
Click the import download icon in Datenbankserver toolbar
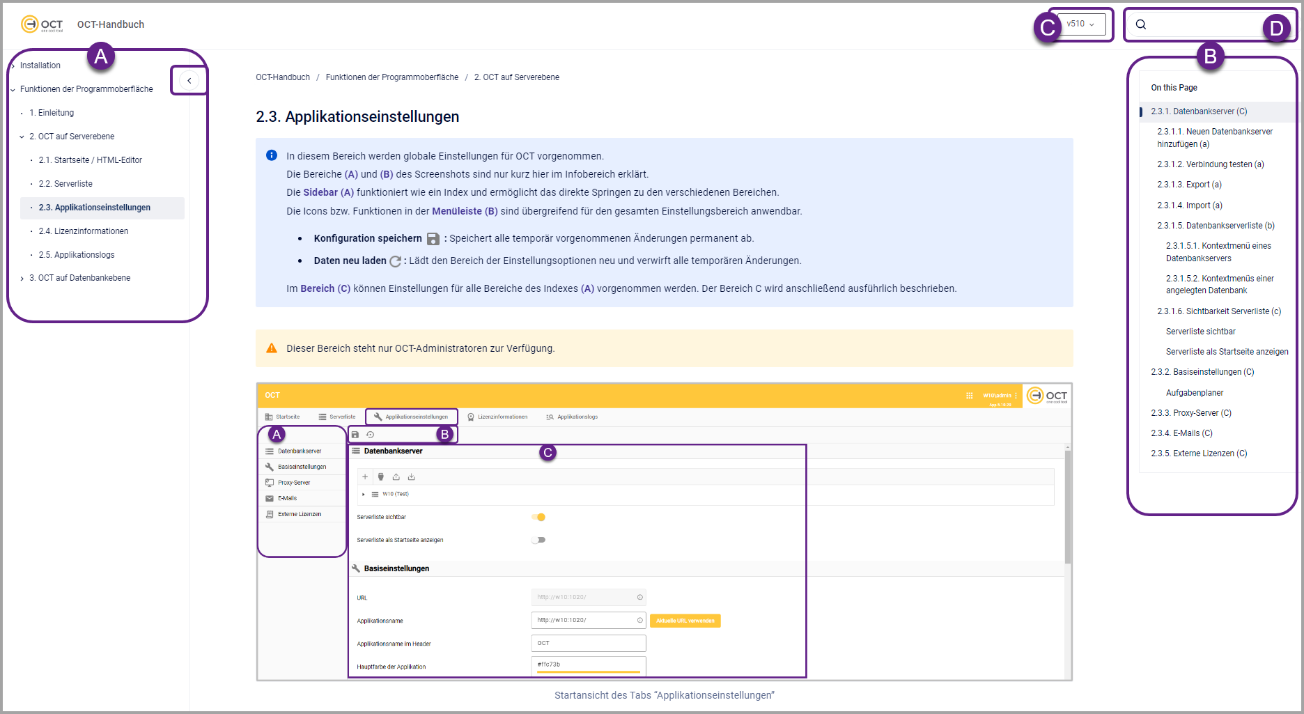(412, 477)
